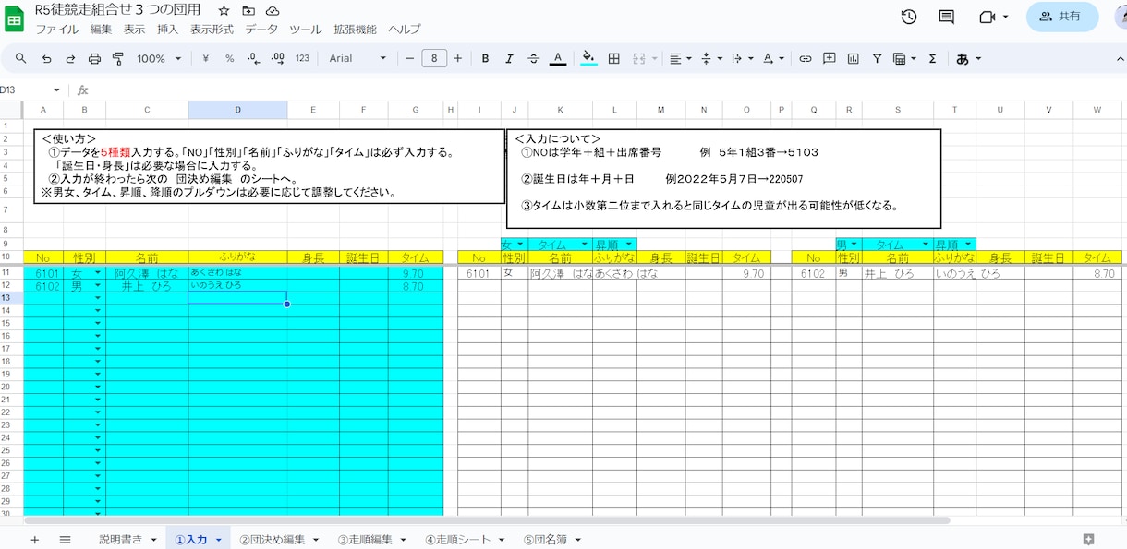Toggle italic formatting
Viewport: 1127px width, 549px height.
click(x=509, y=58)
